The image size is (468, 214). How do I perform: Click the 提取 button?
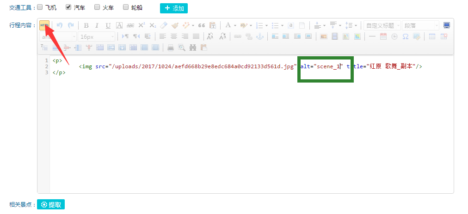point(51,205)
